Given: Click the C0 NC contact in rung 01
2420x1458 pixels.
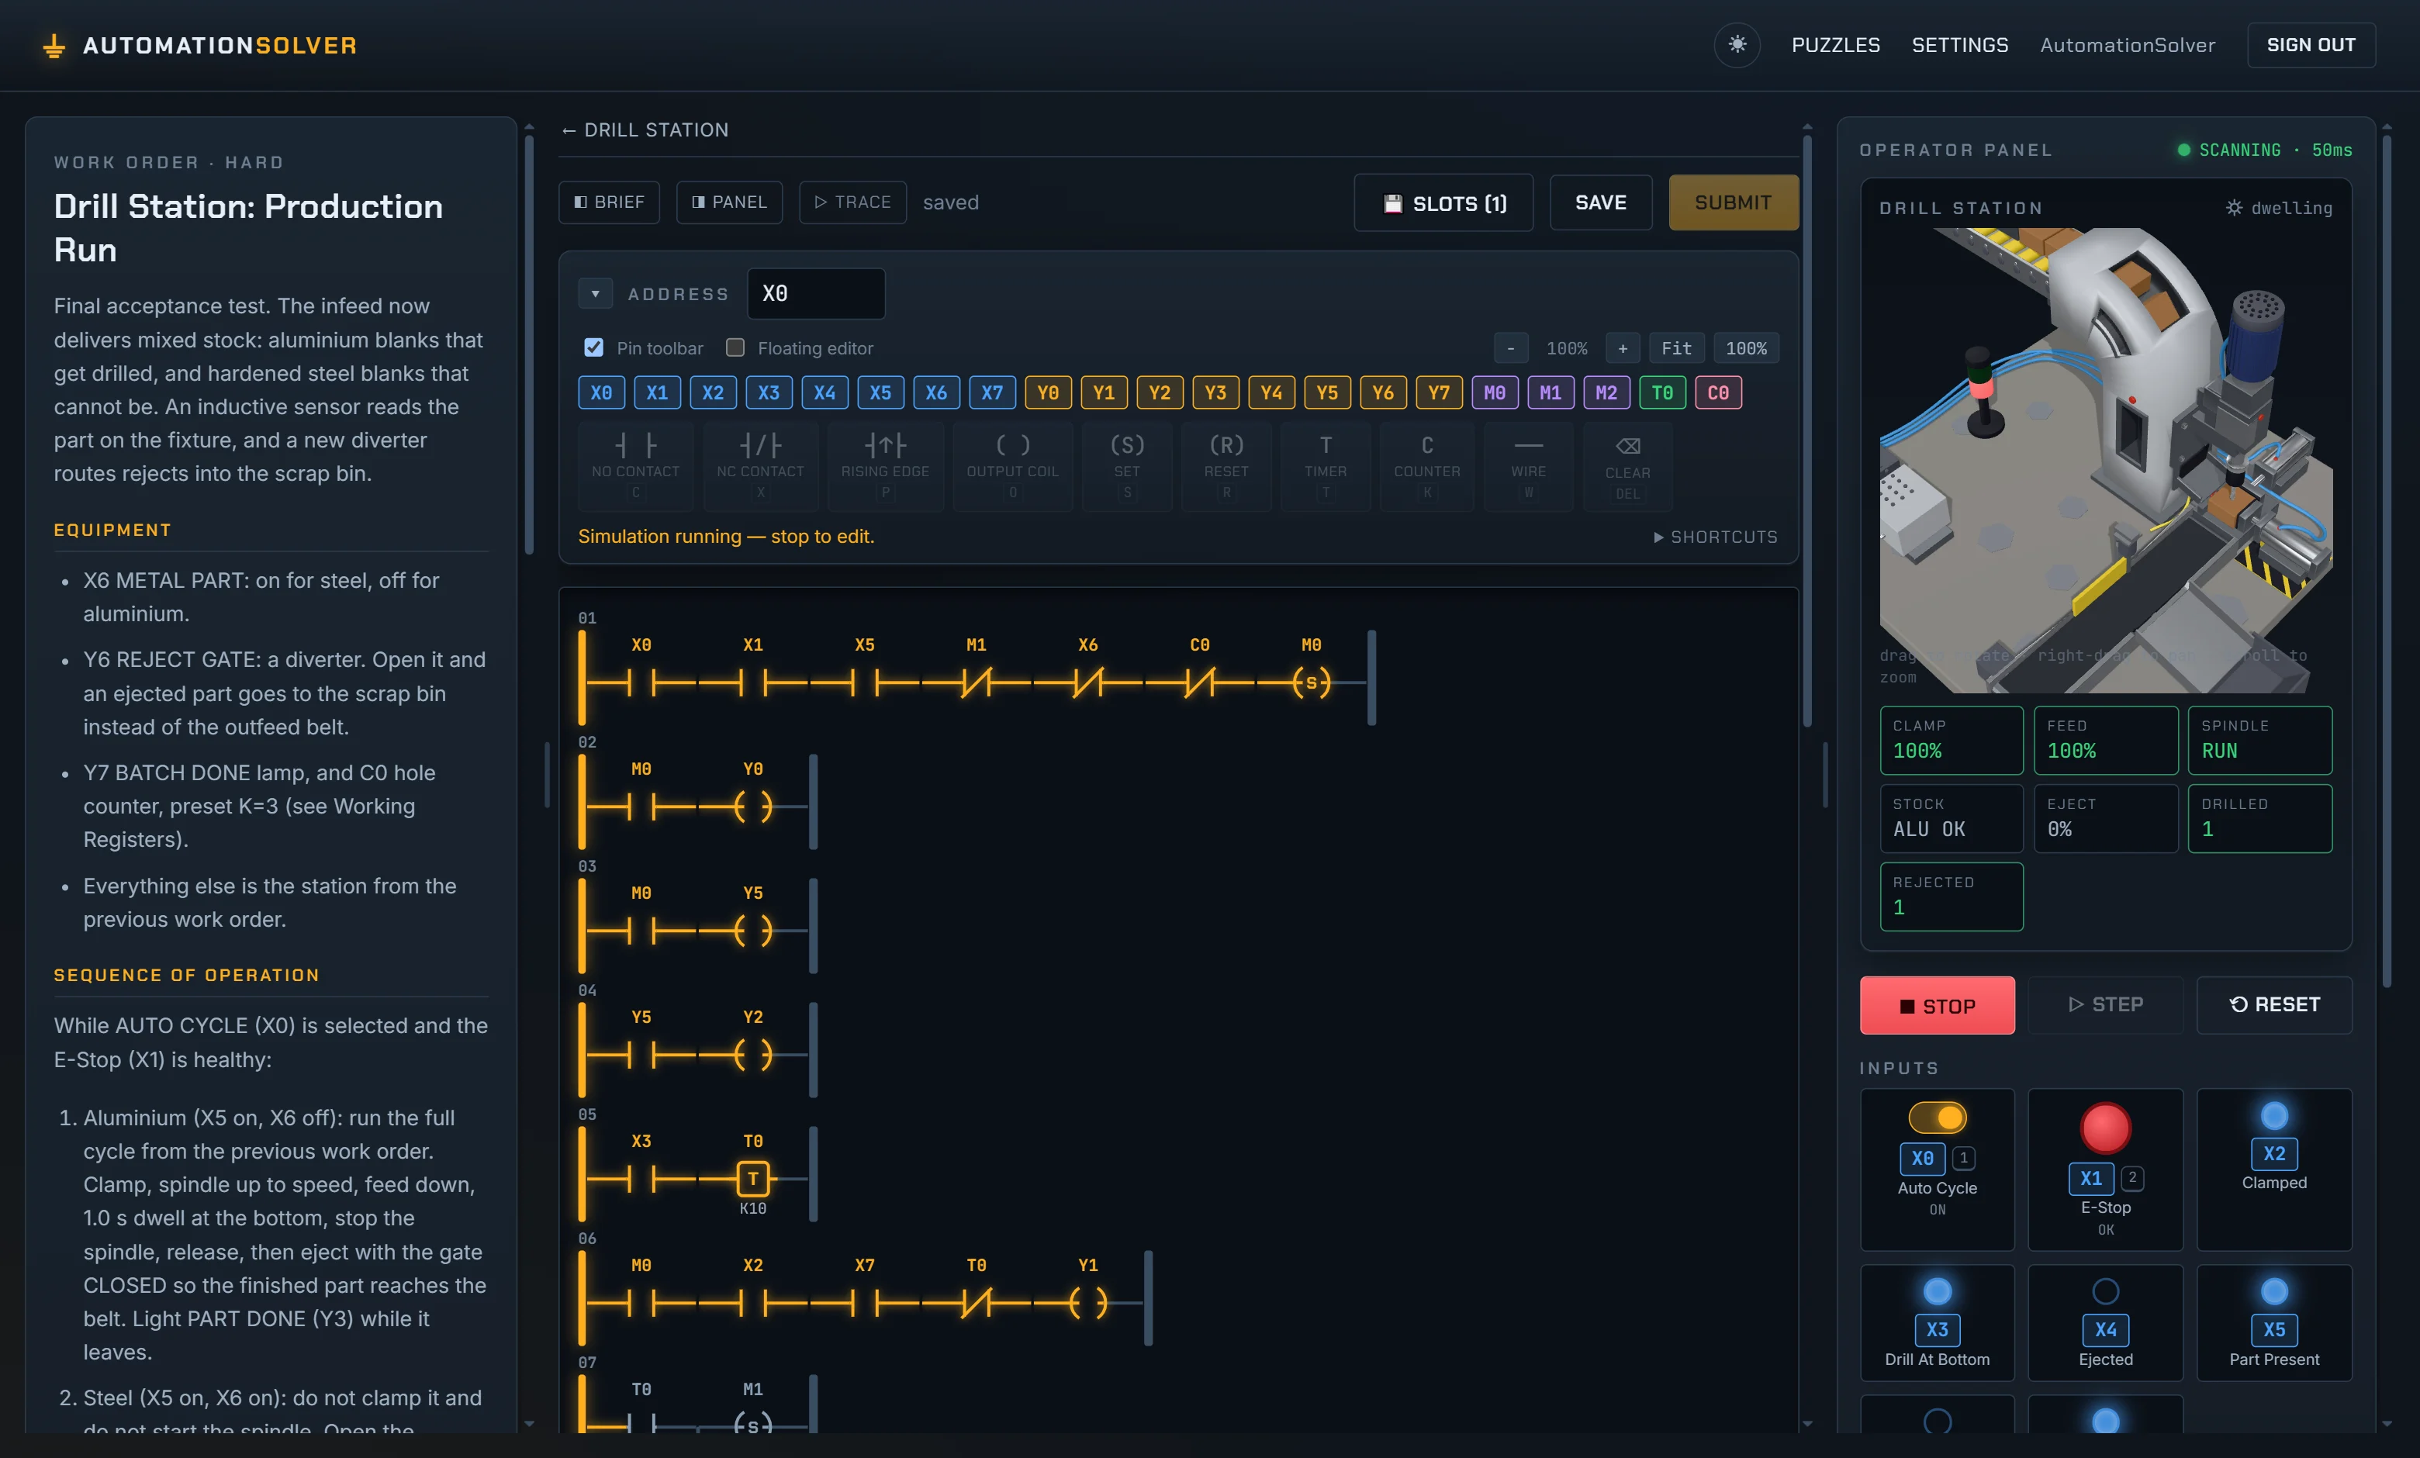Looking at the screenshot, I should 1199,682.
